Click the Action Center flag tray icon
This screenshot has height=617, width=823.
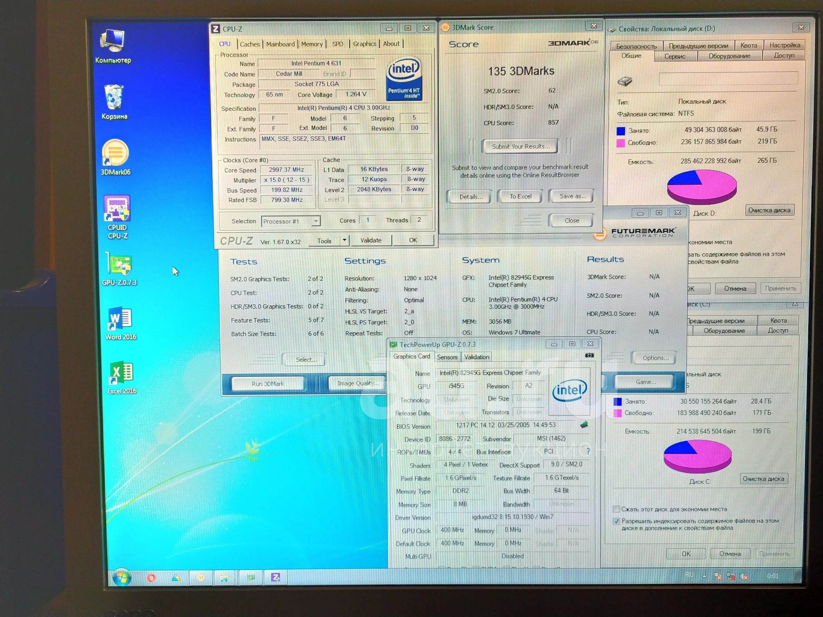[x=718, y=577]
